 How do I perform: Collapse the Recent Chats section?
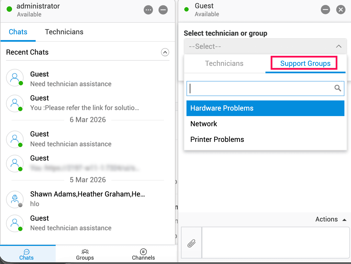click(165, 52)
